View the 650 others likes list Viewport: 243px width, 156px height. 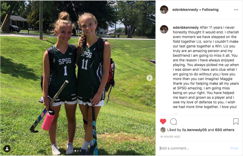[225, 130]
